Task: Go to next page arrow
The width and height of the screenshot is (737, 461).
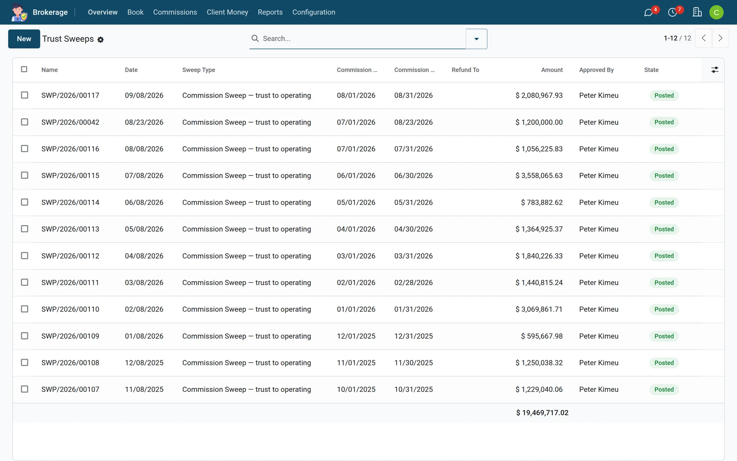Action: 720,38
